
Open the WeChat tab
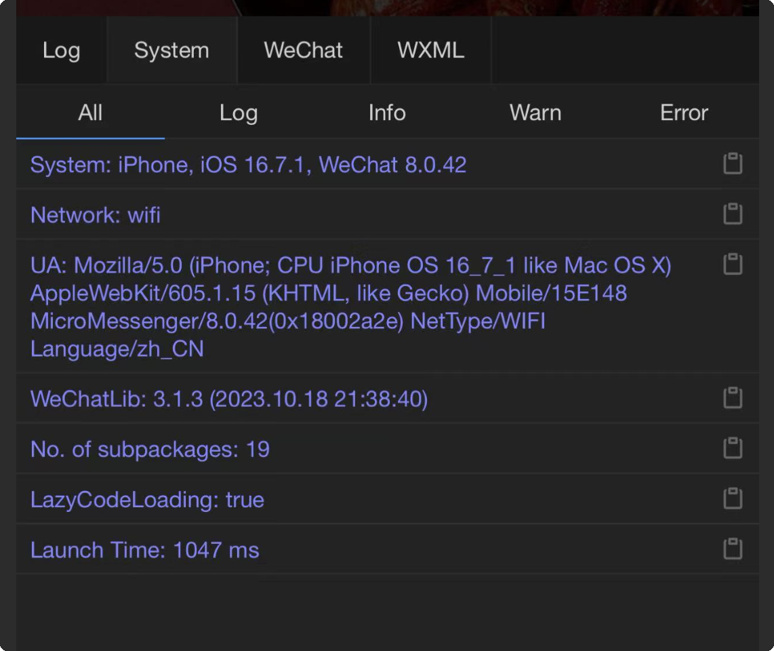click(304, 50)
